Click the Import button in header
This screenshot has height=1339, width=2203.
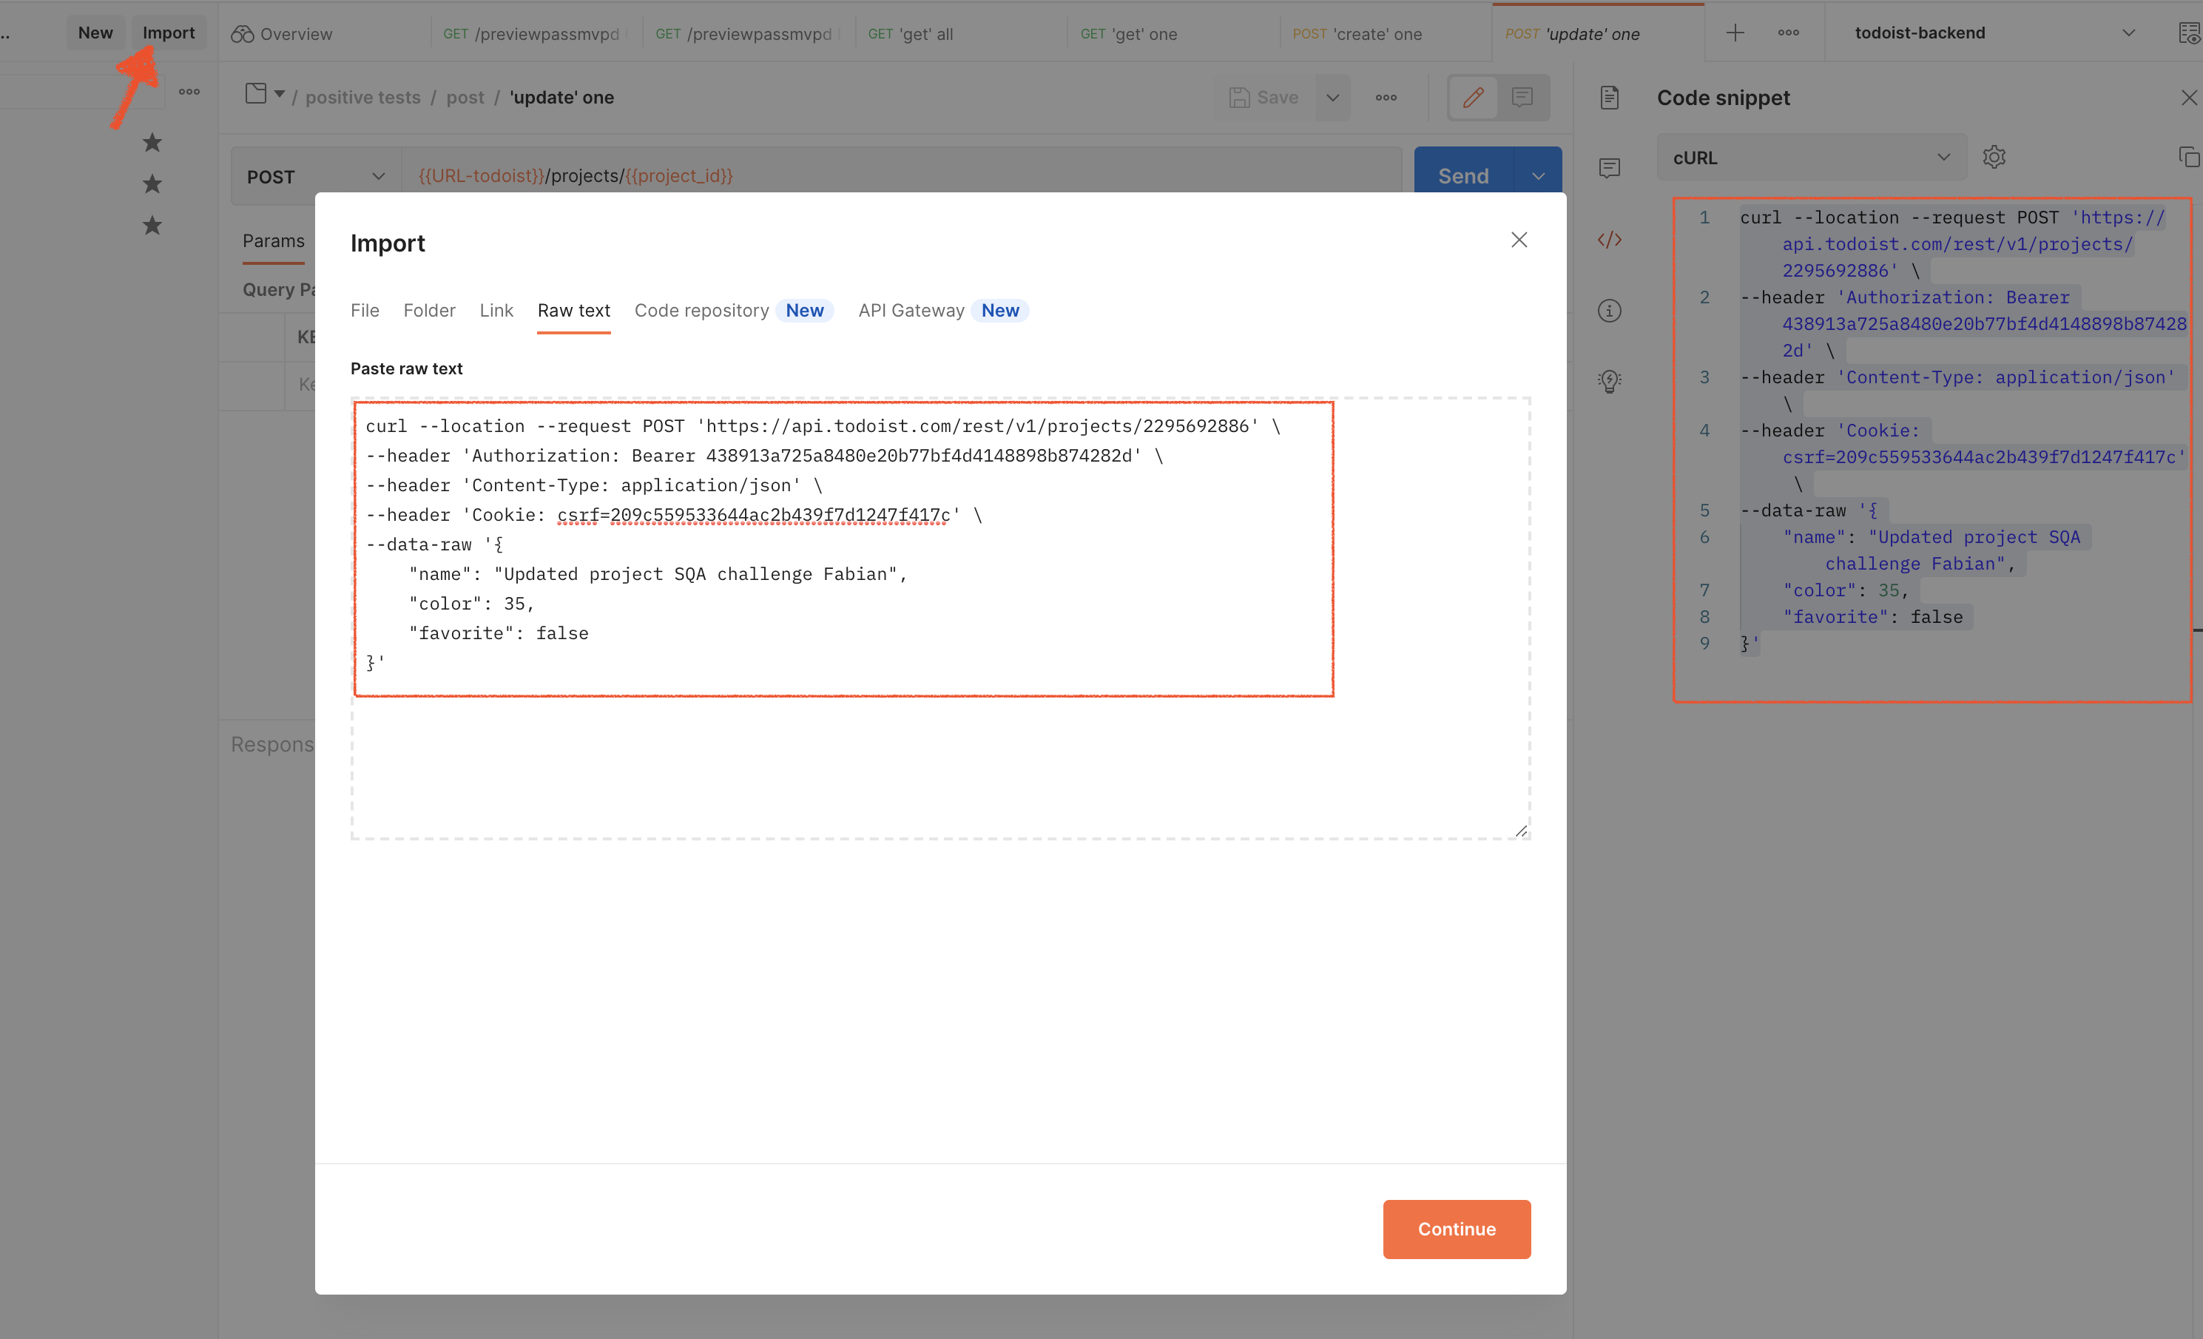[x=168, y=33]
